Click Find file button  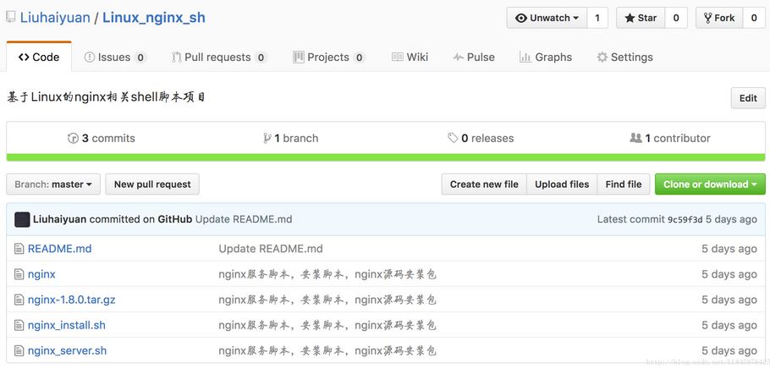[624, 184]
